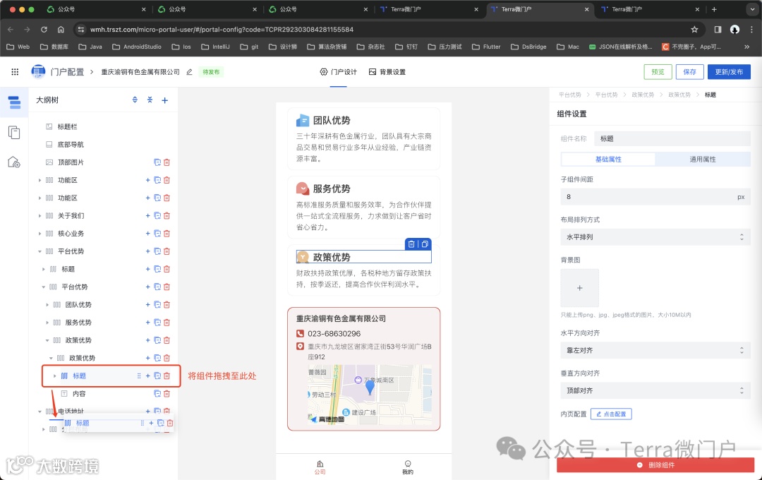The width and height of the screenshot is (762, 480).
Task: Open outline tree panel in left sidebar
Action: pyautogui.click(x=14, y=102)
